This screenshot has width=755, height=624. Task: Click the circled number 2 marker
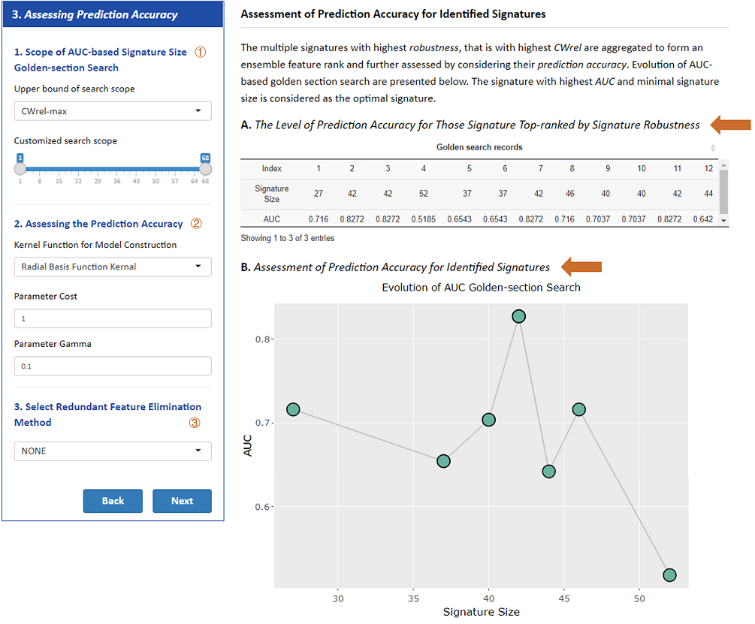click(x=195, y=224)
